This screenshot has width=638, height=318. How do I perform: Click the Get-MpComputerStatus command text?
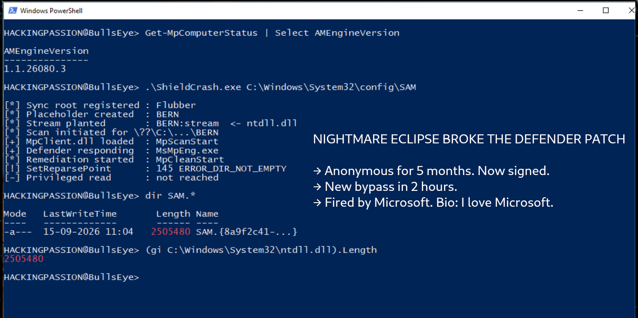[272, 33]
